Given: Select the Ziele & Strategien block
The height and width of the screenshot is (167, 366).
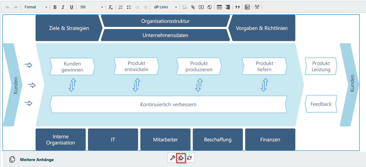Looking at the screenshot, I should (x=69, y=28).
